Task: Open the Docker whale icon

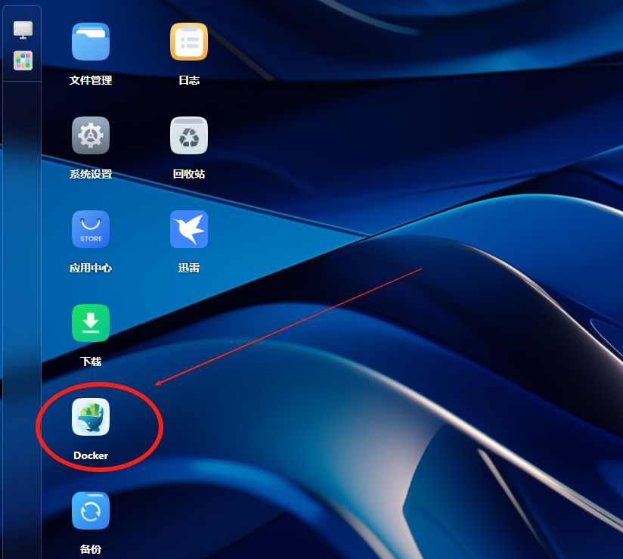Action: coord(91,417)
